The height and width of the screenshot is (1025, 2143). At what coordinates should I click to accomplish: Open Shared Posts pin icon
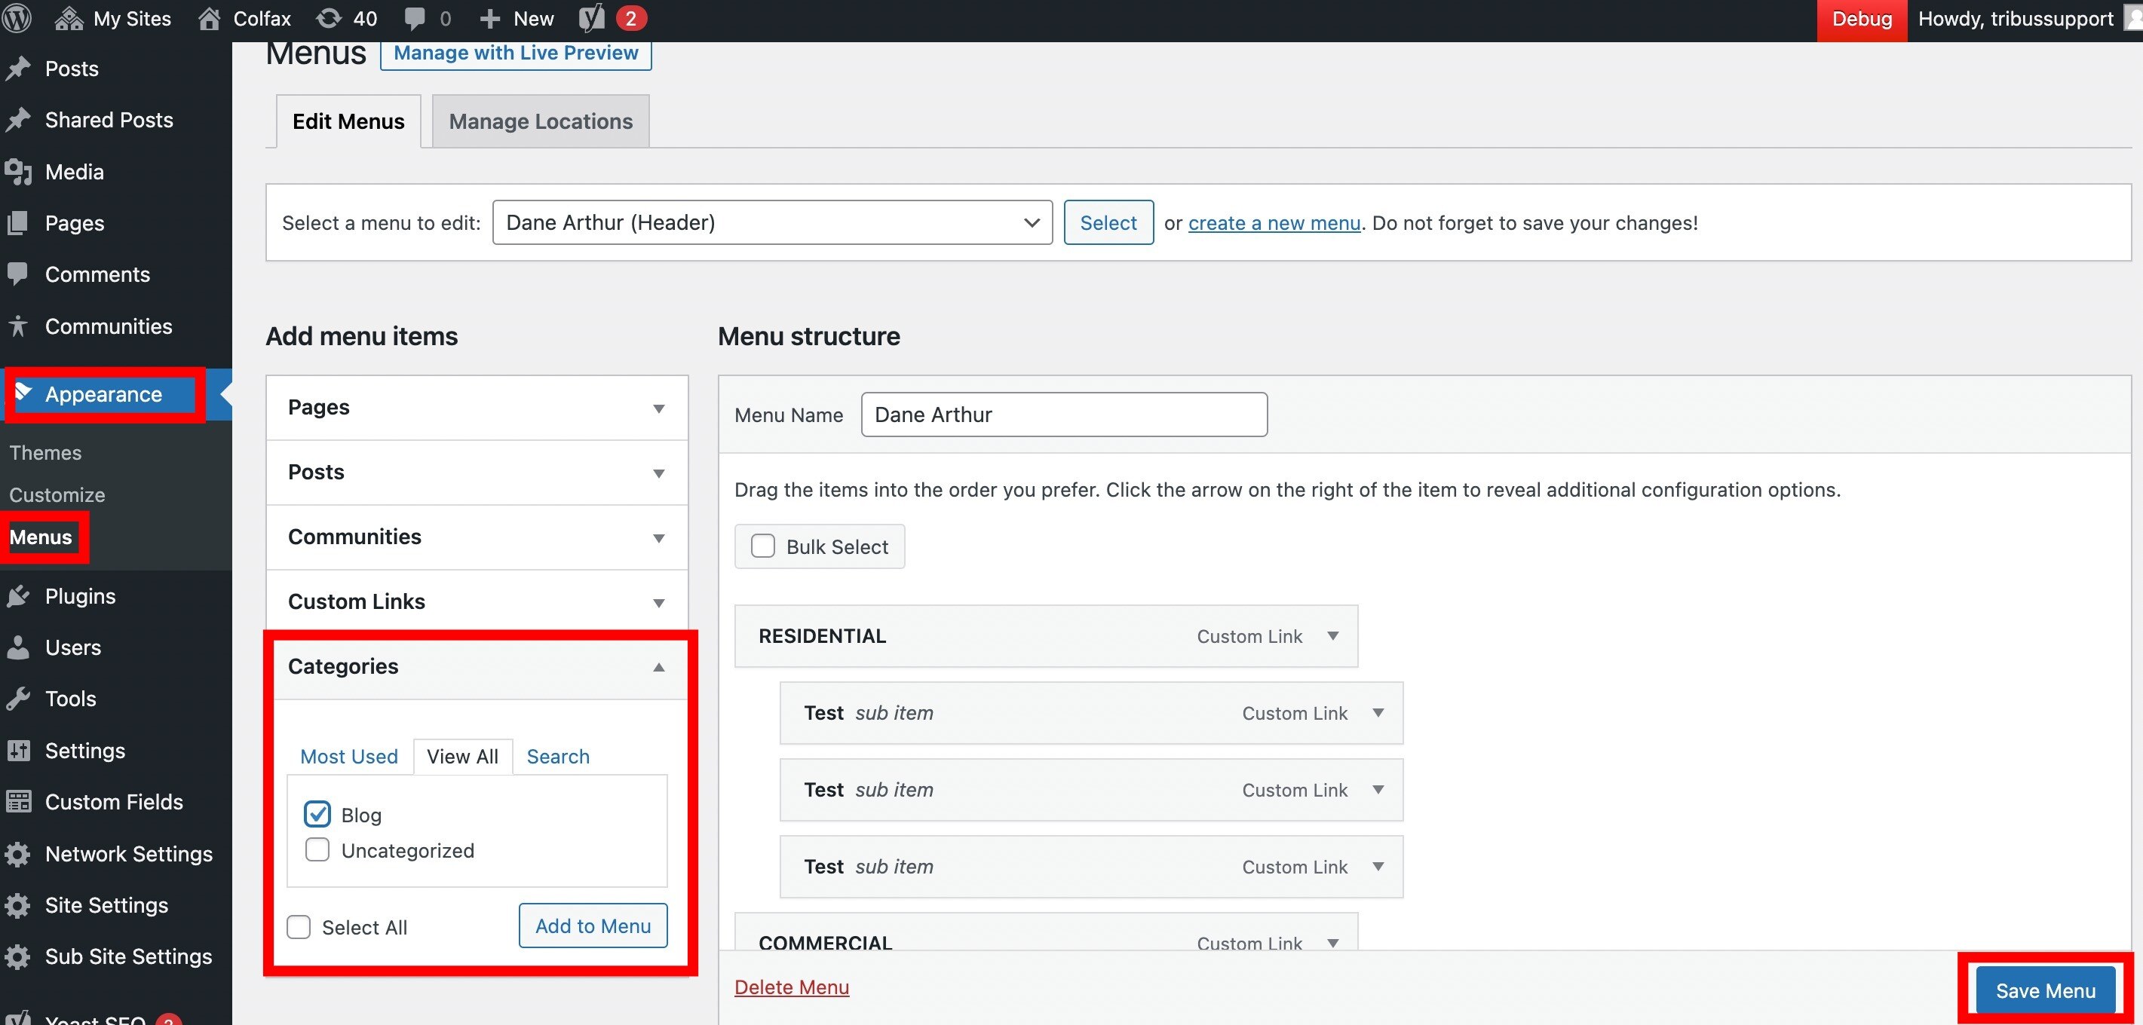coord(18,120)
